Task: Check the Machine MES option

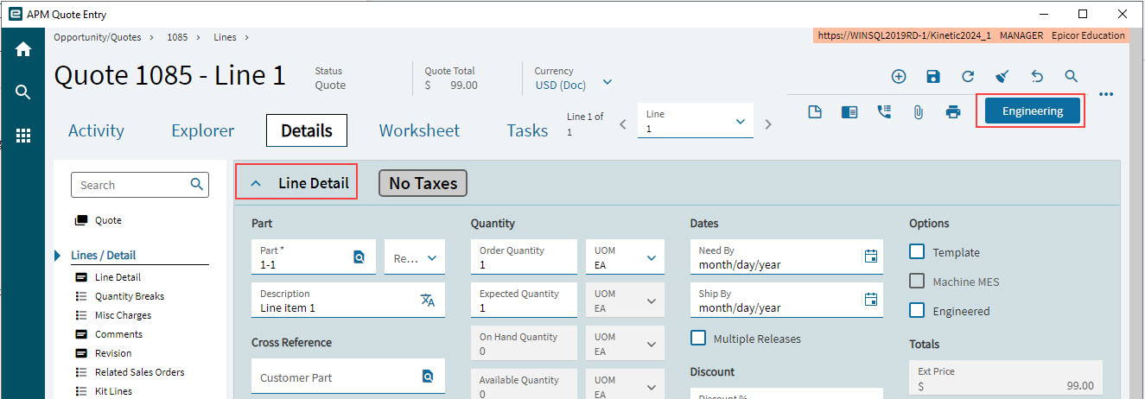Action: (917, 282)
